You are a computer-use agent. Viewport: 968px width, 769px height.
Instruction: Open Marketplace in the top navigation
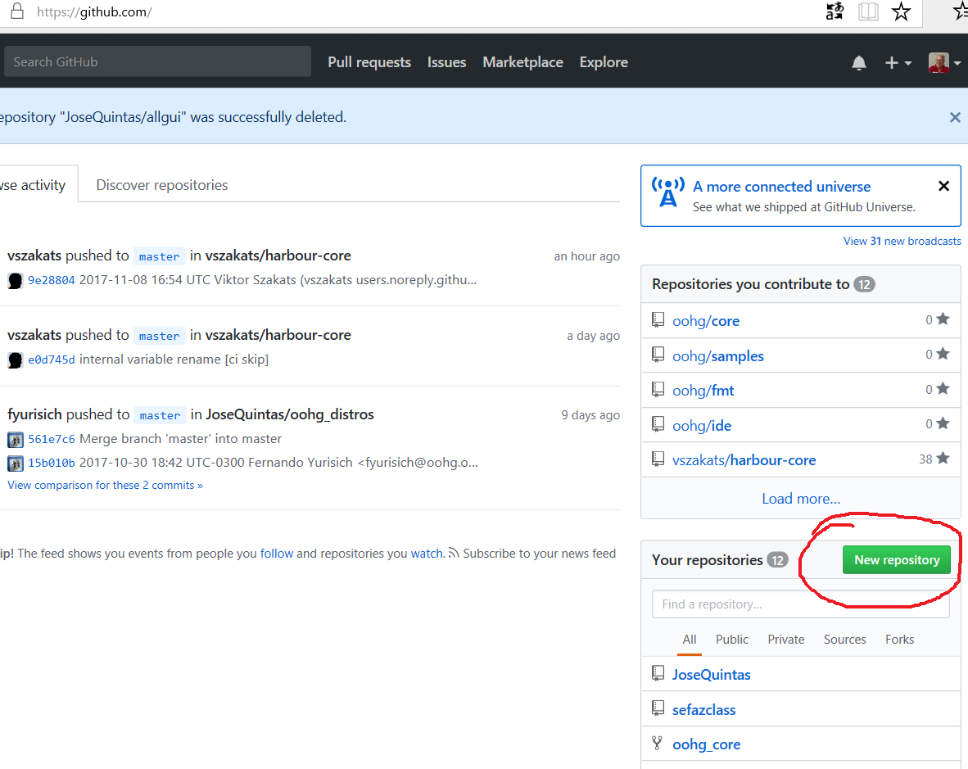tap(522, 62)
